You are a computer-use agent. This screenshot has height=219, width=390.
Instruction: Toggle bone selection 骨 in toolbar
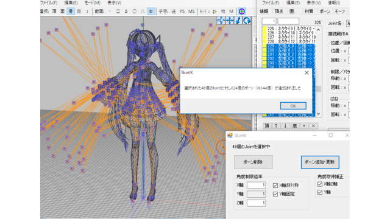click(71, 12)
